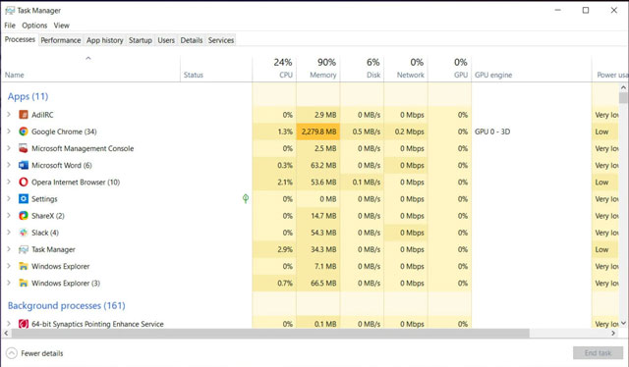Expand Opera Internet Browser (10) group
Image resolution: width=629 pixels, height=367 pixels.
9,182
